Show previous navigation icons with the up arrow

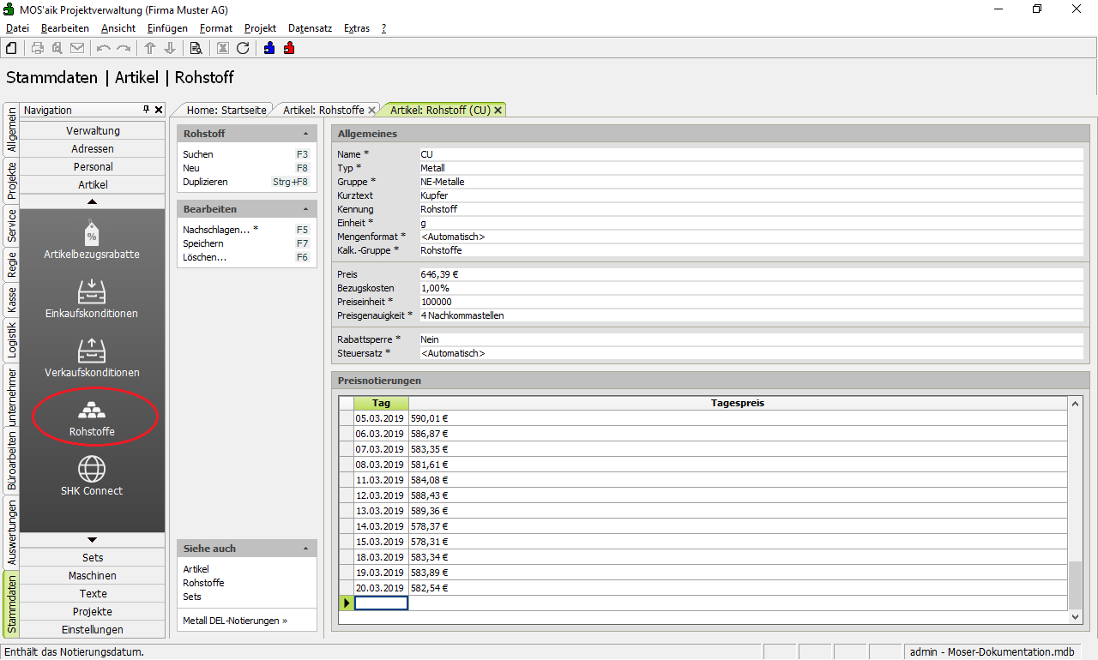[93, 201]
